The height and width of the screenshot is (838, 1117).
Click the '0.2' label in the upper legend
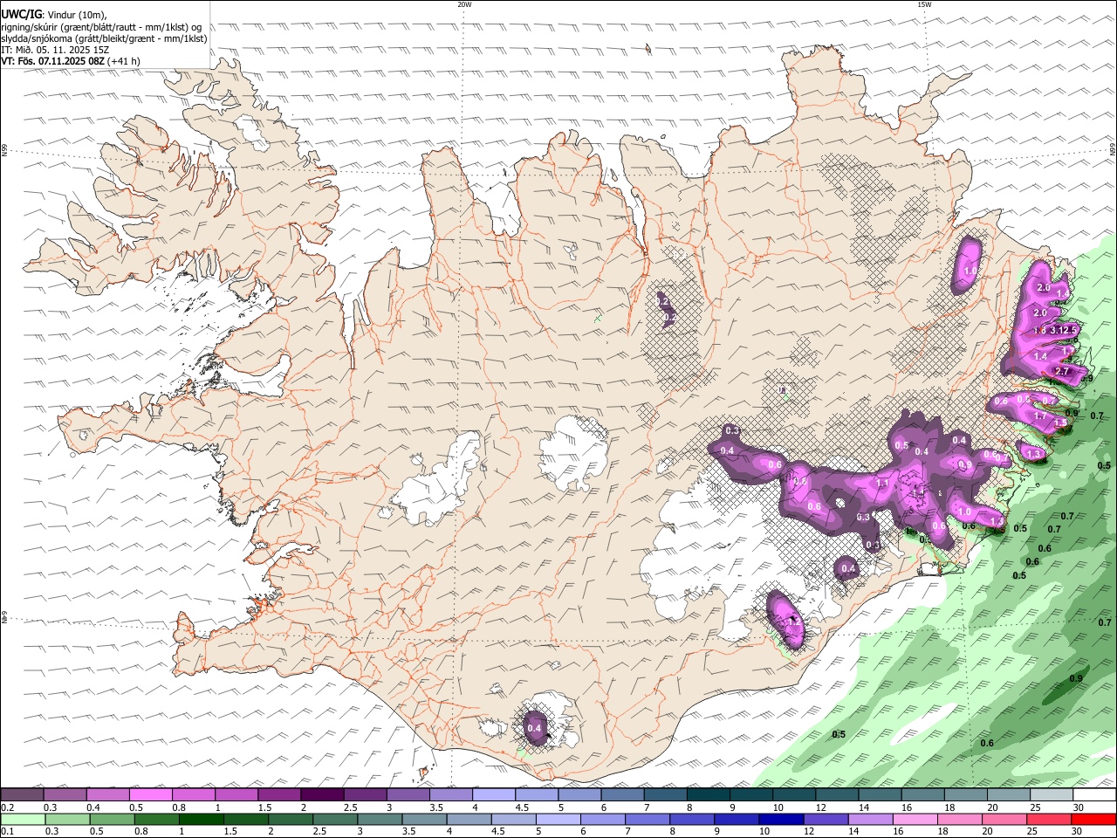(x=8, y=807)
